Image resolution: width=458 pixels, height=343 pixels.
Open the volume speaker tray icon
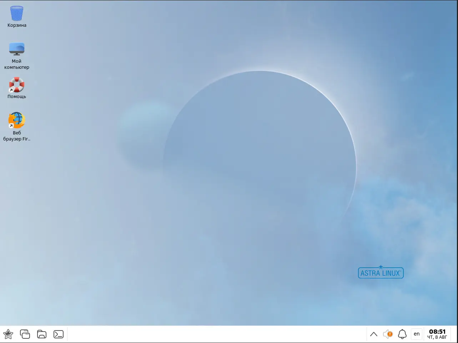click(x=388, y=334)
